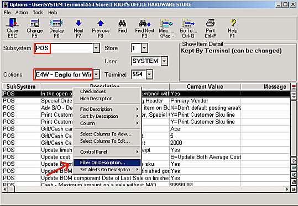Open Help F1 question mark icon

(x=233, y=28)
